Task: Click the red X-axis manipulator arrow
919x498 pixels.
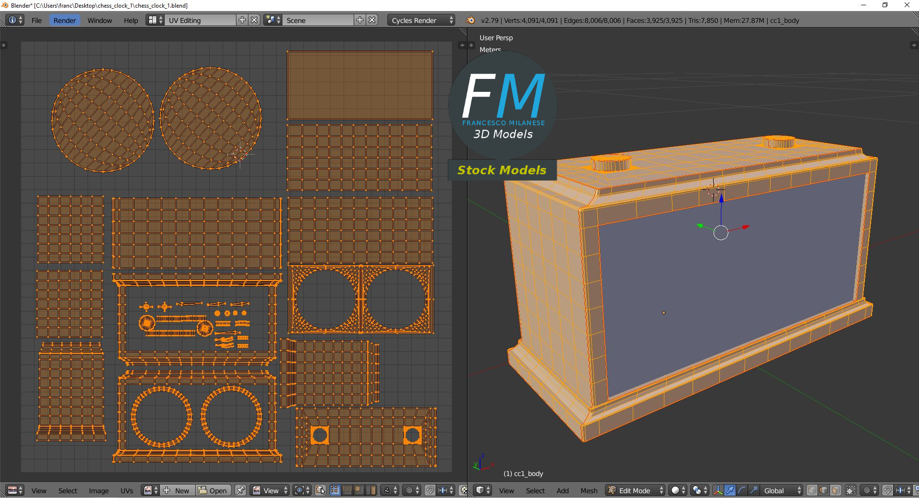Action: point(746,227)
